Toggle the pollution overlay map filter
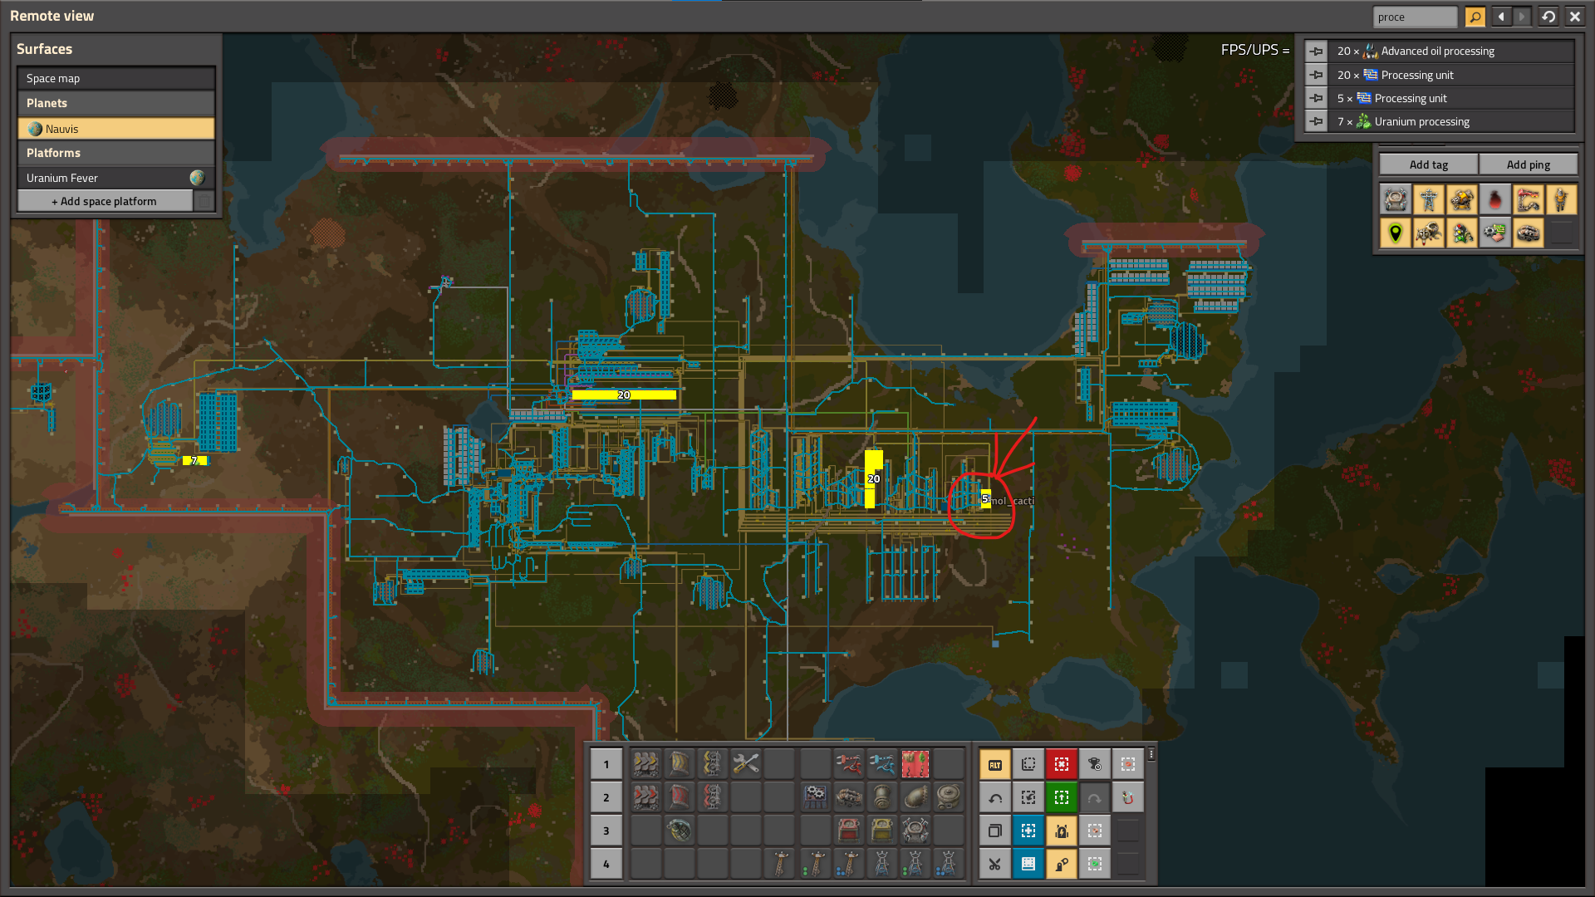1595x897 pixels. pyautogui.click(x=1495, y=199)
